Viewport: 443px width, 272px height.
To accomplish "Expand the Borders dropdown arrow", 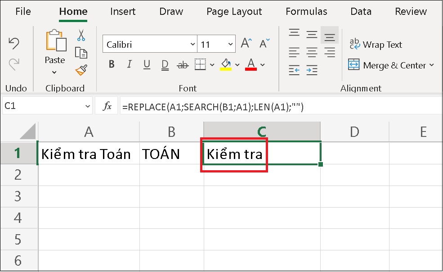I will pyautogui.click(x=211, y=64).
